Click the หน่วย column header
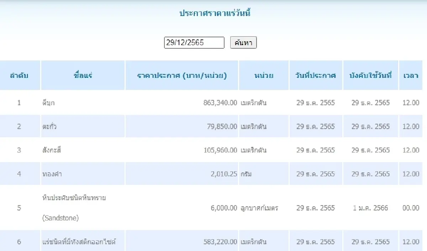Screen dimensions: 427x251 pyautogui.click(x=264, y=75)
